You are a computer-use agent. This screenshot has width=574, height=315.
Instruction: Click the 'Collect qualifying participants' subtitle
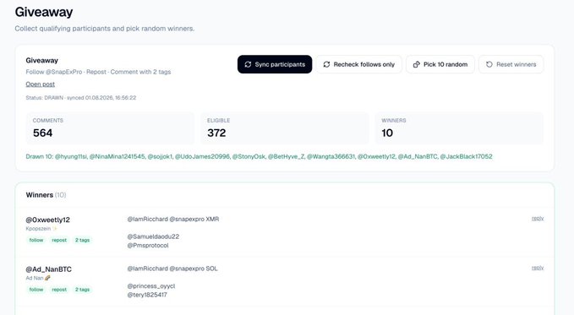coord(105,29)
